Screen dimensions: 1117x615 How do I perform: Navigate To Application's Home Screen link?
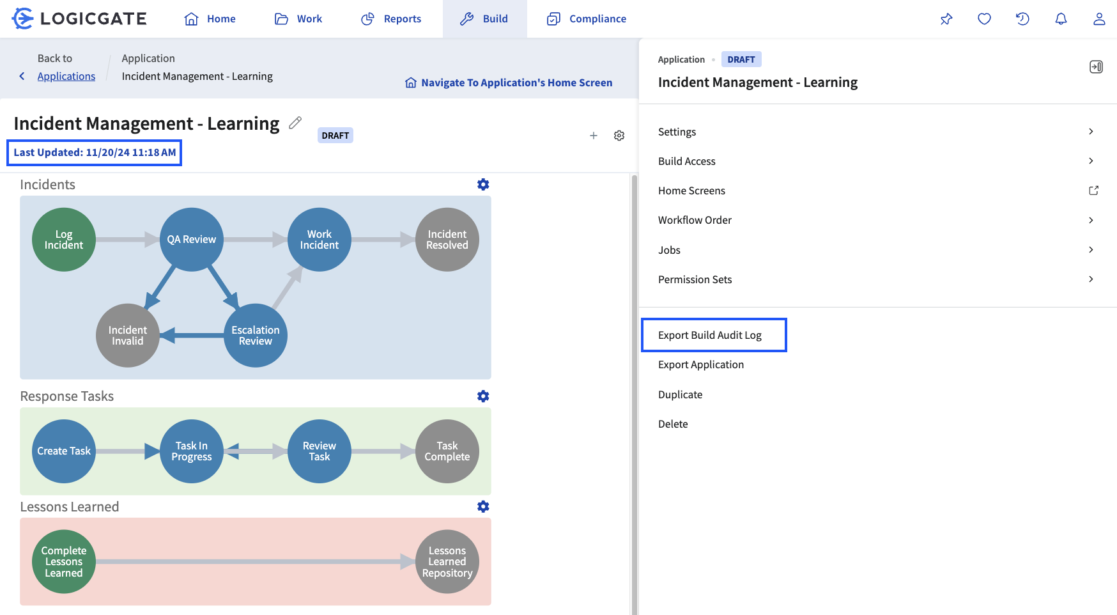click(509, 82)
